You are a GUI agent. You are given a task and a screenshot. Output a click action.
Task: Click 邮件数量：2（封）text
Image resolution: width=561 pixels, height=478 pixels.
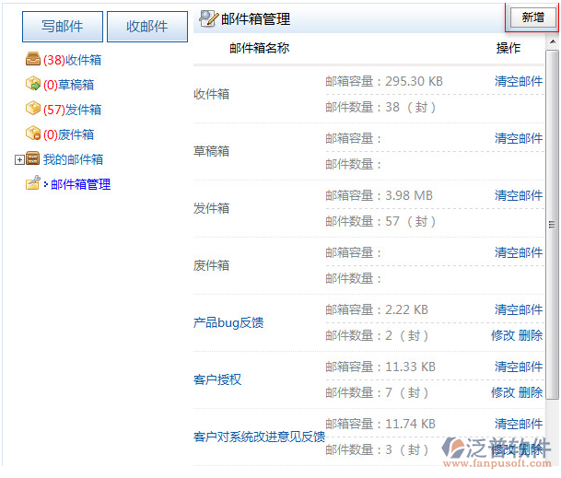(377, 335)
